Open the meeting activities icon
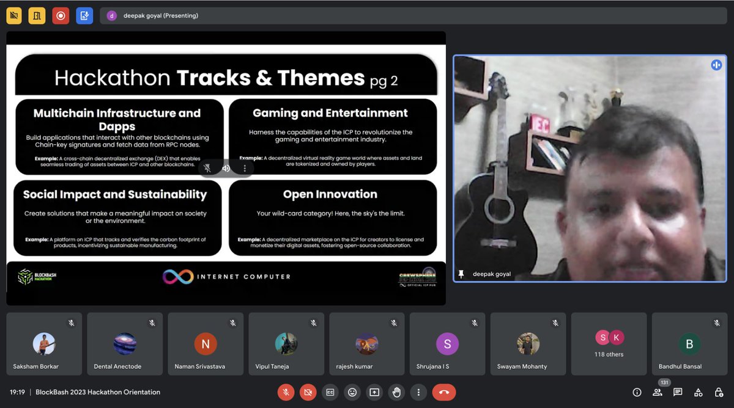The width and height of the screenshot is (734, 408). click(698, 392)
